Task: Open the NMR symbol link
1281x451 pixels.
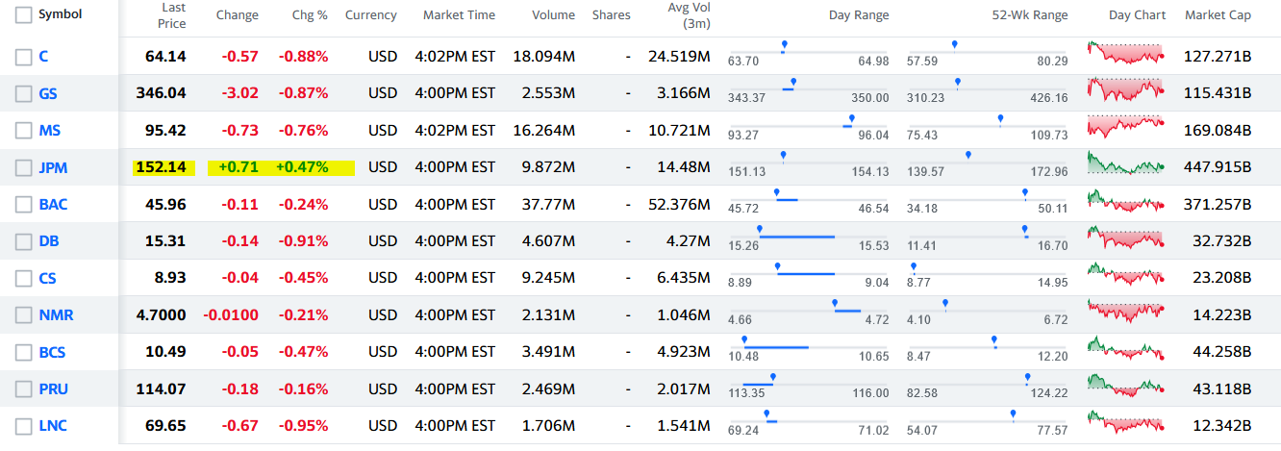Action: (56, 315)
